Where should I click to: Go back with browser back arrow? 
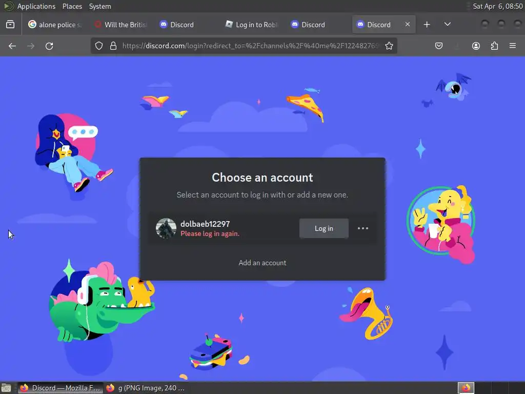[12, 46]
